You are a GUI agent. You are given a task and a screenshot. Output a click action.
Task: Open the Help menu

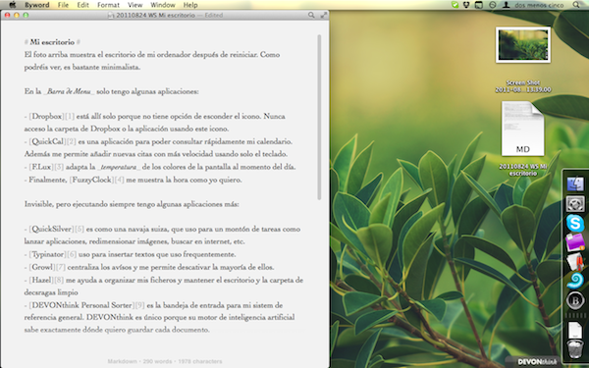point(190,5)
